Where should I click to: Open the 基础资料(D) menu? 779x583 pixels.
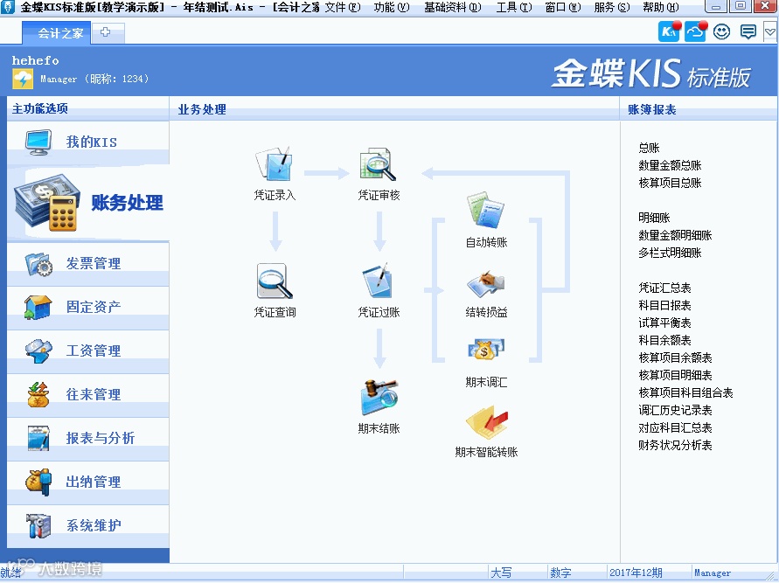tap(452, 7)
